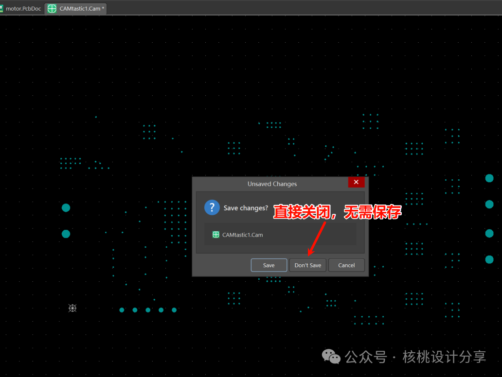Select the upper large pad on left side

[66, 208]
